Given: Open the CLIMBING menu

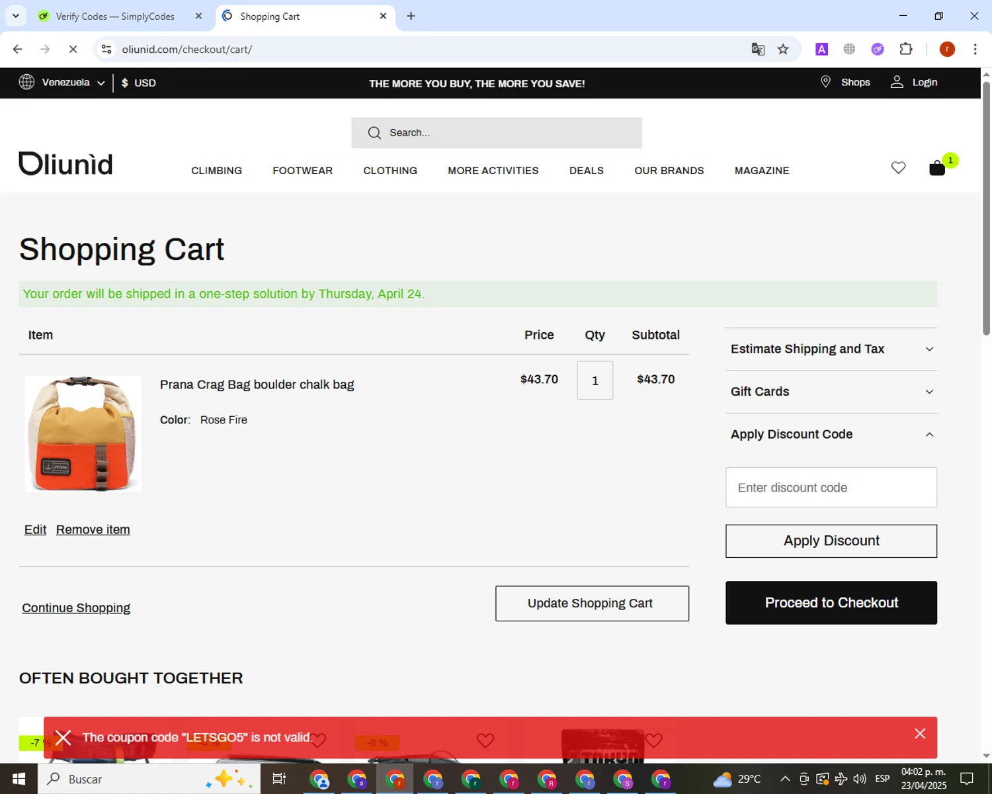Looking at the screenshot, I should [217, 171].
